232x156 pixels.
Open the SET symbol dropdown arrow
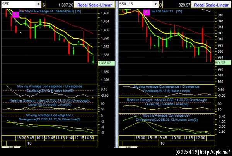pyautogui.click(x=38, y=4)
